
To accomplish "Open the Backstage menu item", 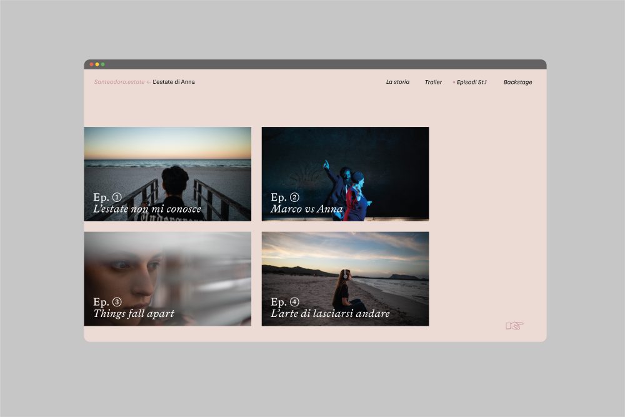I will pos(517,82).
